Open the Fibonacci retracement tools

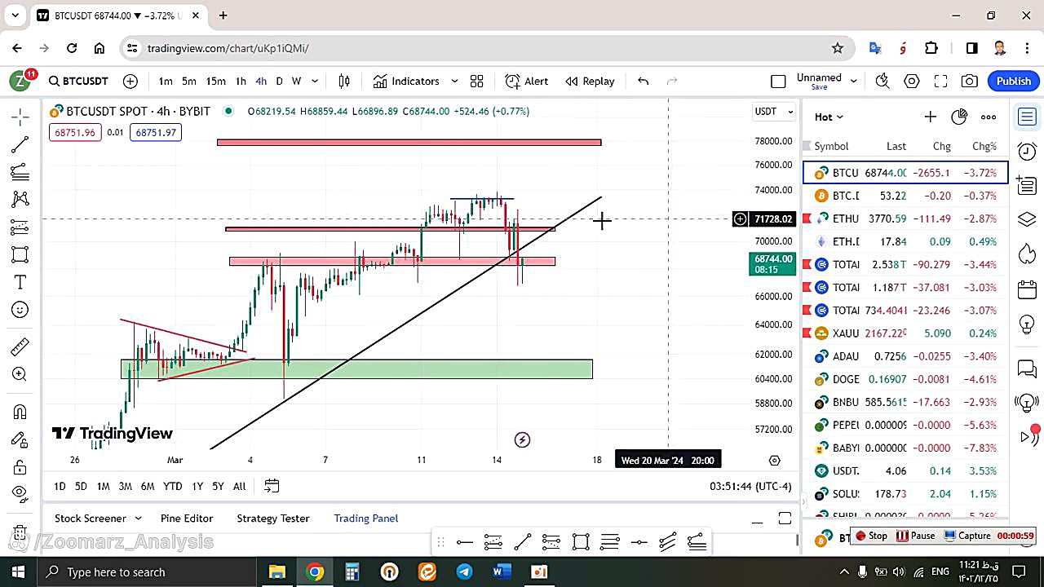20,172
